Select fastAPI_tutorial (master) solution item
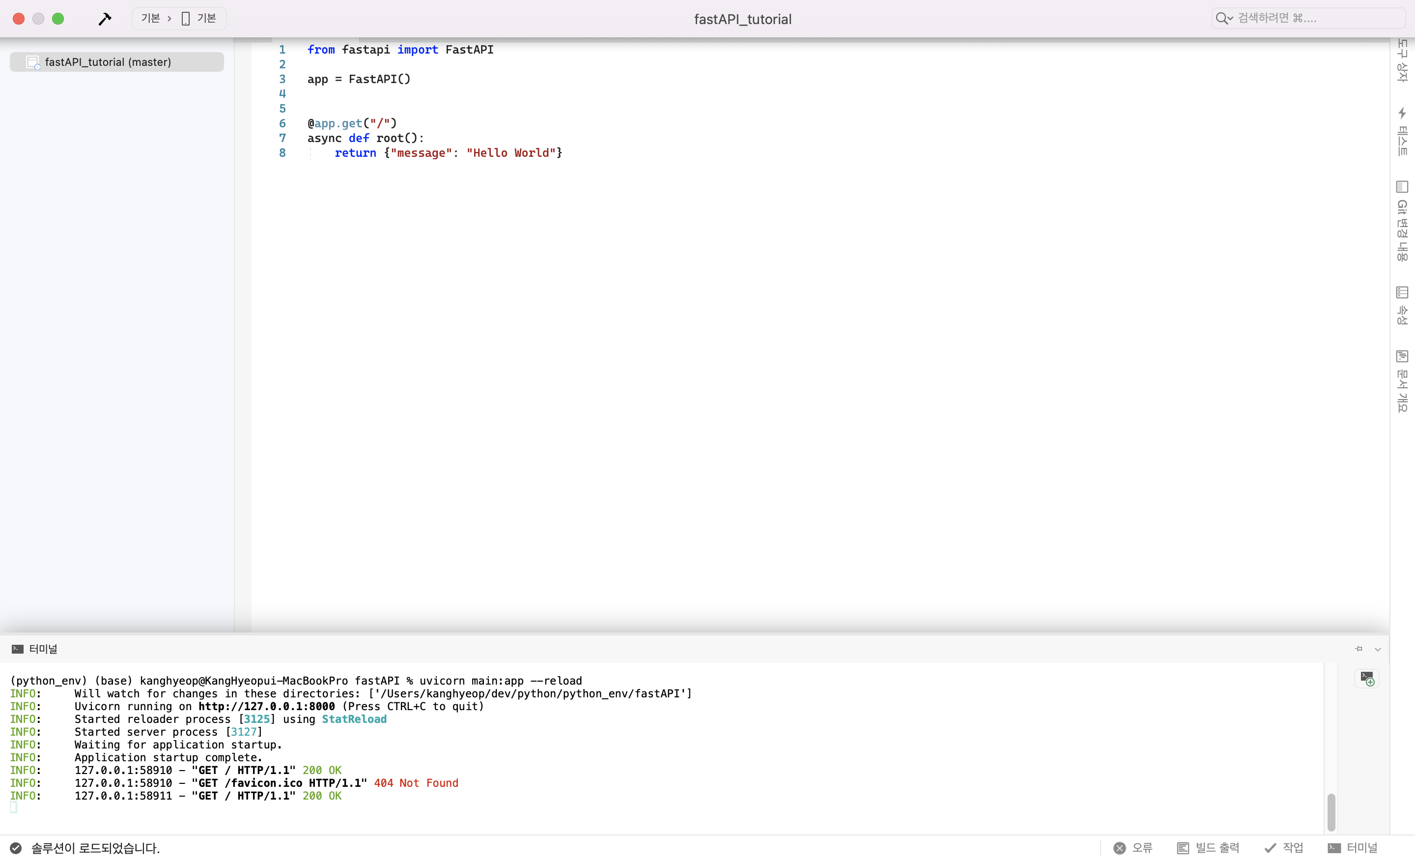This screenshot has height=861, width=1415. tap(108, 62)
